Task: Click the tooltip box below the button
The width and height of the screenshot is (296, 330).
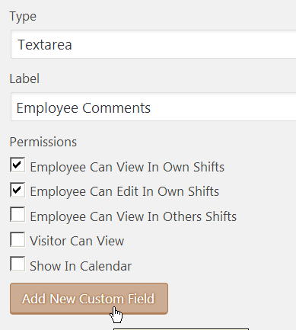Action: (x=181, y=329)
